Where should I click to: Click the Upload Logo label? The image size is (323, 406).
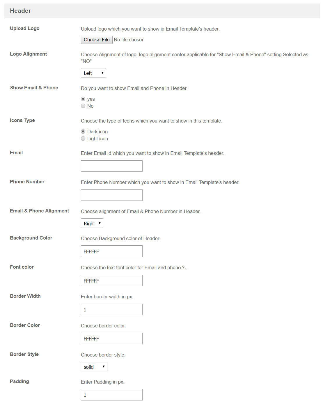pos(25,28)
